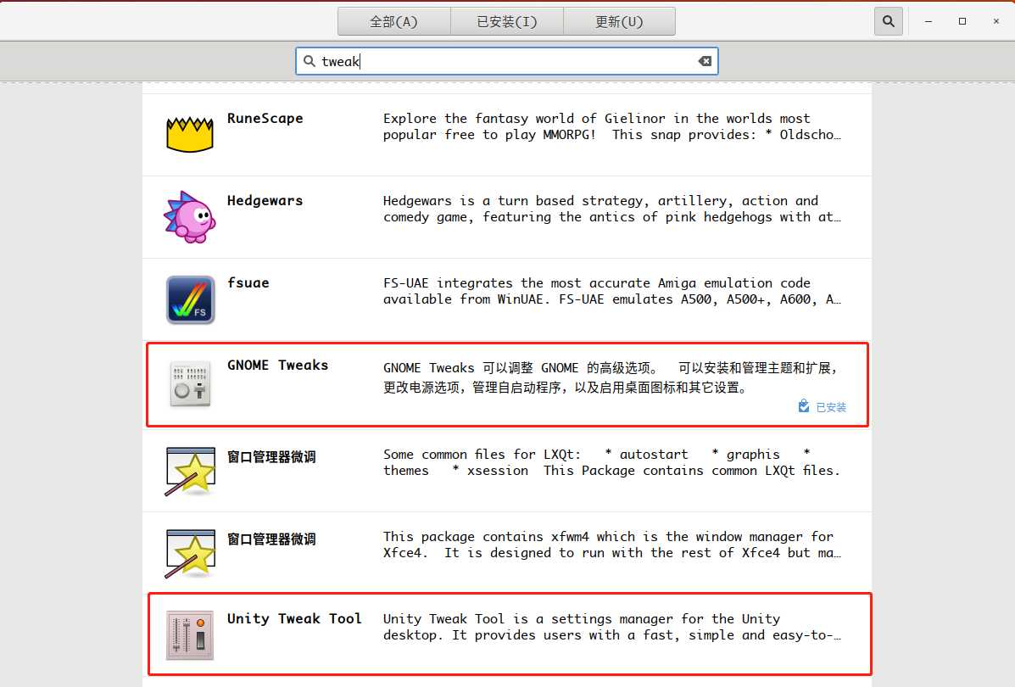Click the LXQt common files description
The height and width of the screenshot is (687, 1015).
tap(611, 462)
